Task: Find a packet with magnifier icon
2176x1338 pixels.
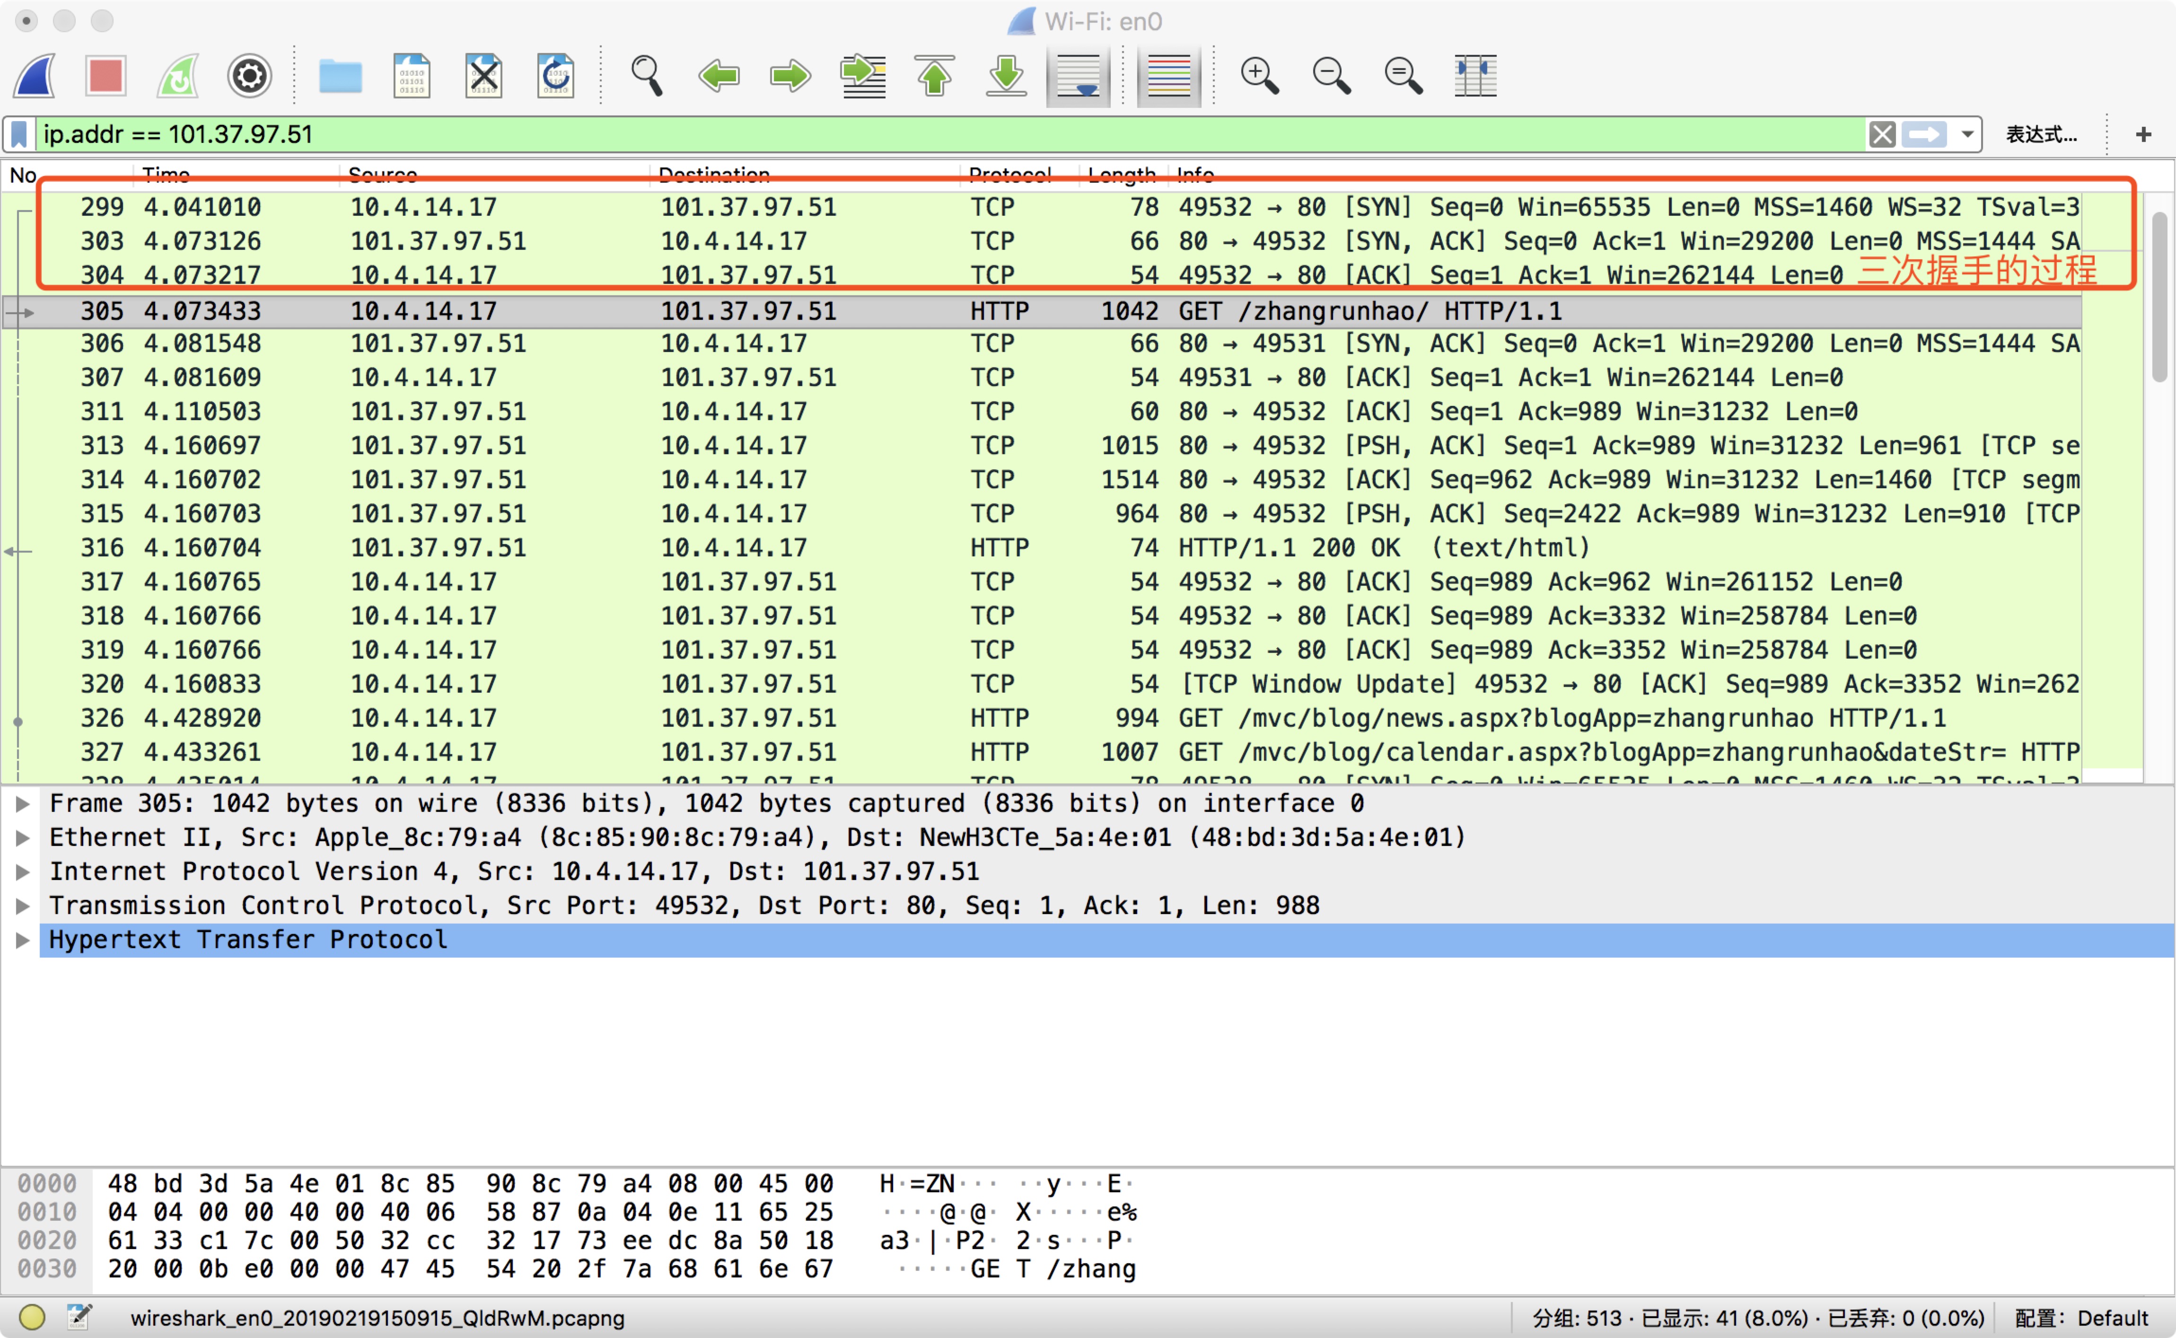Action: point(647,75)
